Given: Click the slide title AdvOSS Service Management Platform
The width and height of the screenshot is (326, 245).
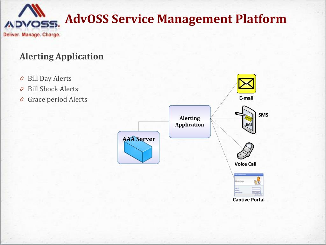Looking at the screenshot, I should pos(176,19).
